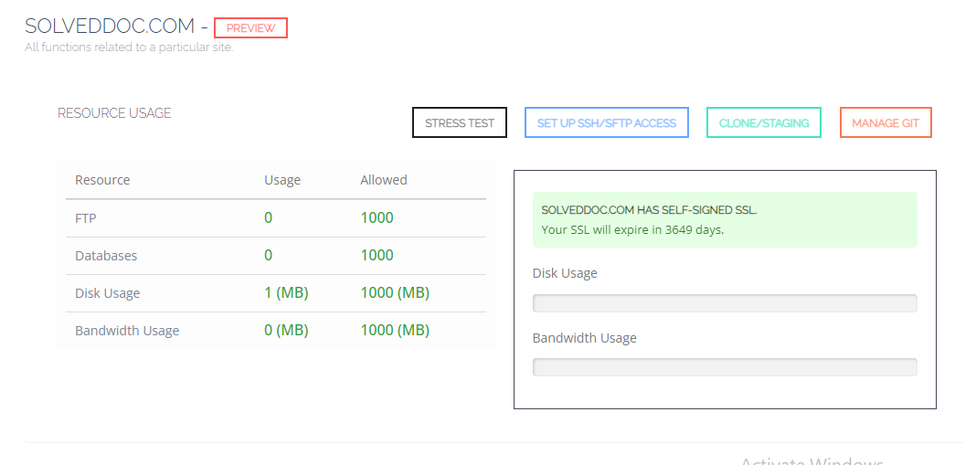
Task: Click the Bandwidth Usage progress bar
Action: coord(725,367)
